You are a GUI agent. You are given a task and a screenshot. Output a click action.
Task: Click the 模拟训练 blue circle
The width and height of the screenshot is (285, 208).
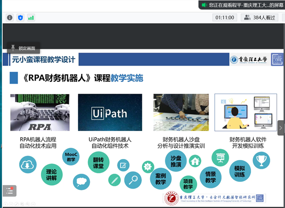pyautogui.click(x=240, y=171)
